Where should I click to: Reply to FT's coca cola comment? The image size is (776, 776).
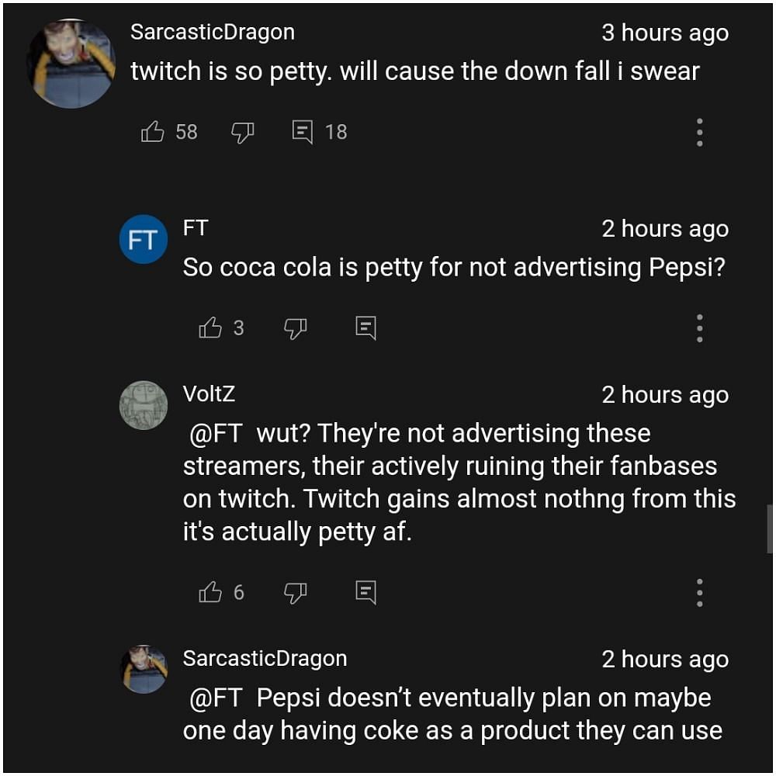point(366,329)
